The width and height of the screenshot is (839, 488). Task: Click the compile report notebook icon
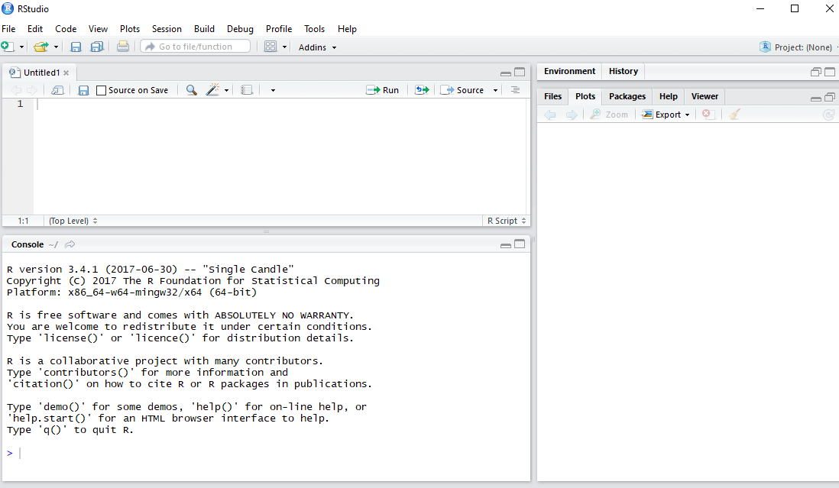click(x=246, y=90)
